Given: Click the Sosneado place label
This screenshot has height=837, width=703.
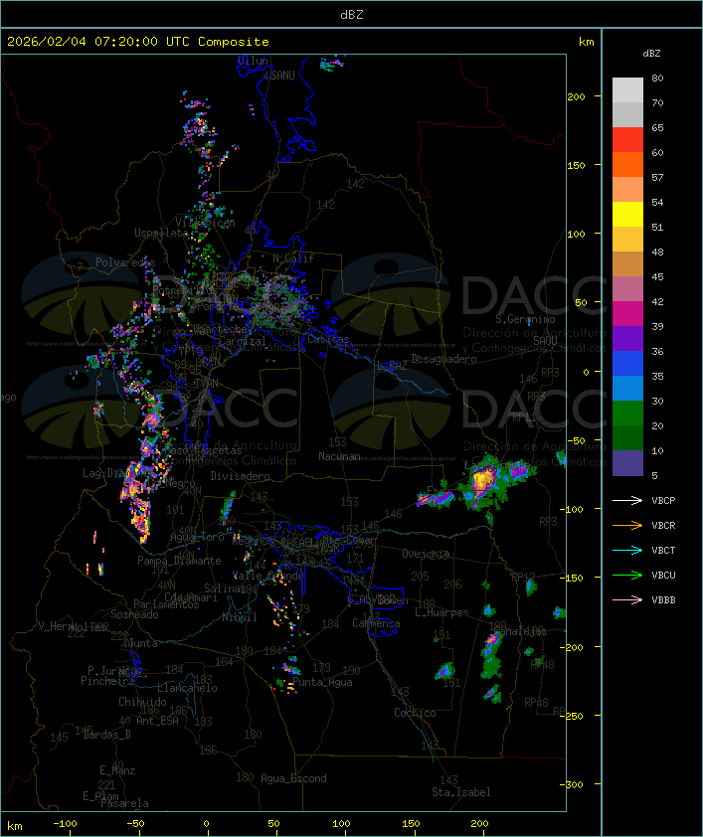Looking at the screenshot, I should click(x=134, y=614).
